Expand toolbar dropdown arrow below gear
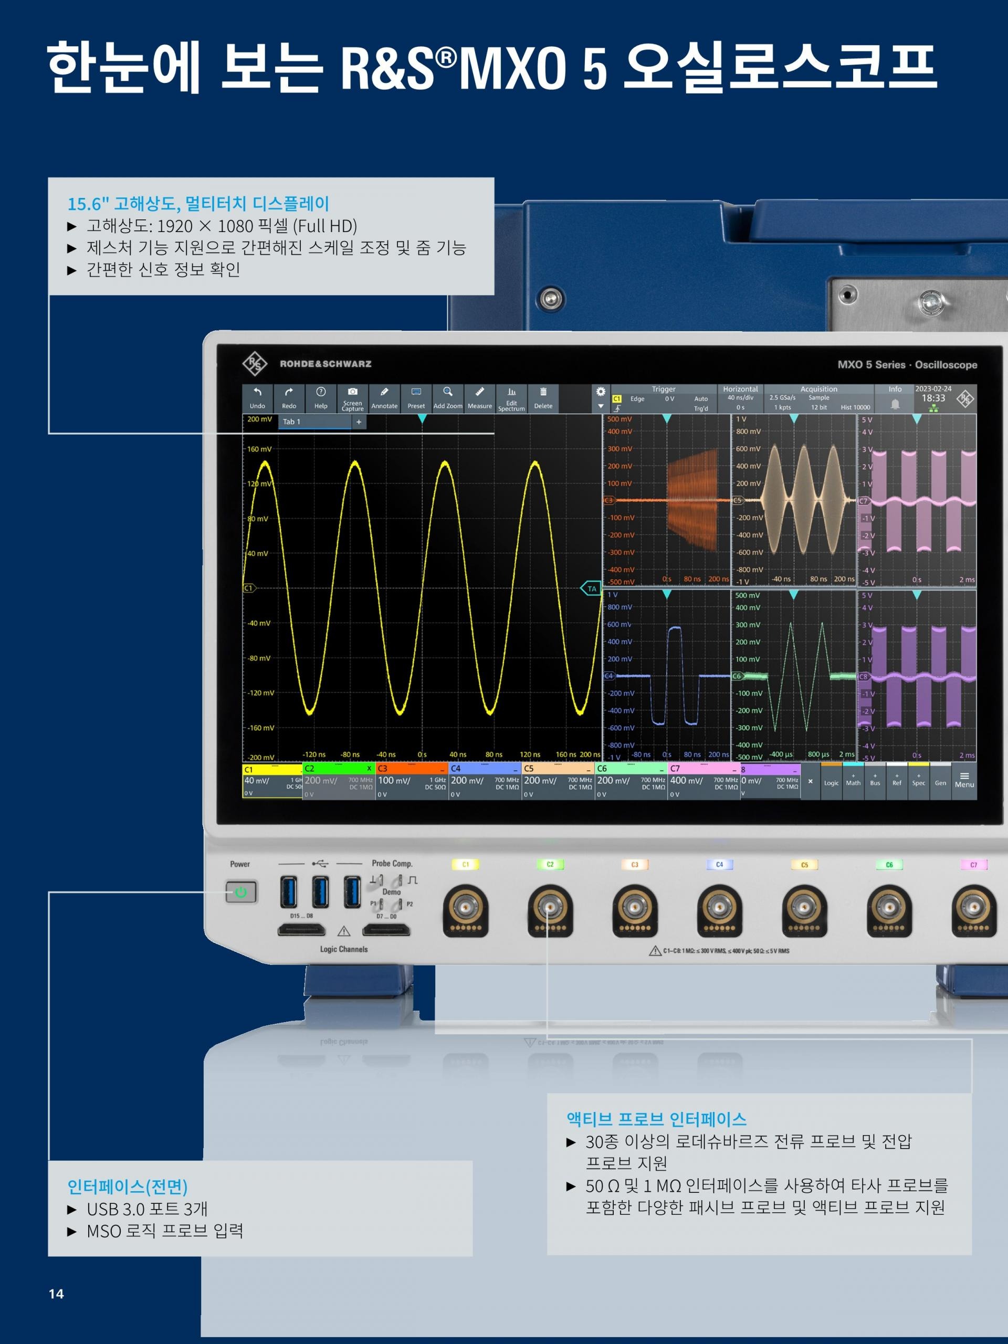The height and width of the screenshot is (1344, 1008). click(600, 406)
